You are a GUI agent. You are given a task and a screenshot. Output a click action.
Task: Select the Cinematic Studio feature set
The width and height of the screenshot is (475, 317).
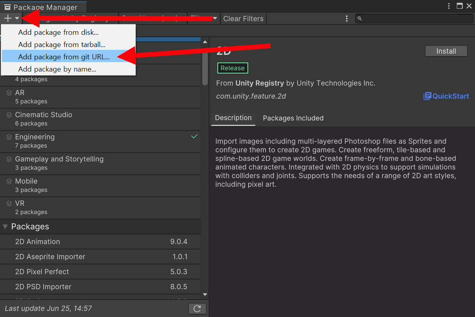(x=101, y=119)
